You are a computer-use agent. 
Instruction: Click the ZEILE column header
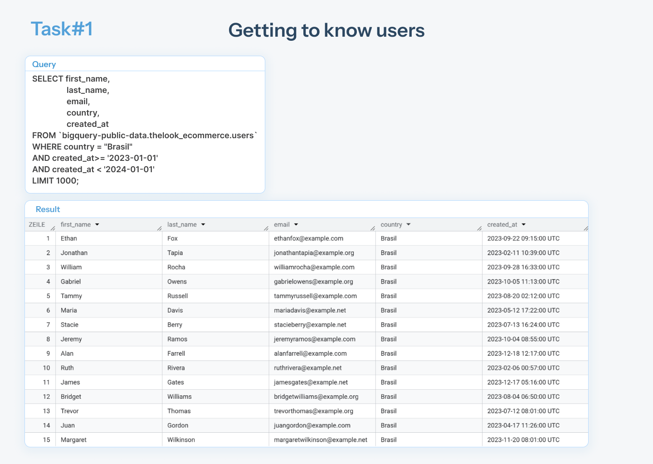(x=37, y=225)
